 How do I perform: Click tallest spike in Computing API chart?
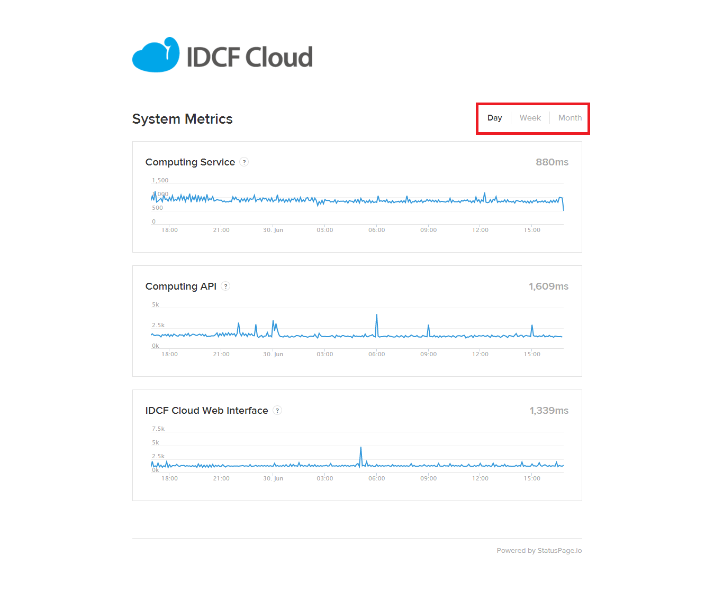point(376,316)
